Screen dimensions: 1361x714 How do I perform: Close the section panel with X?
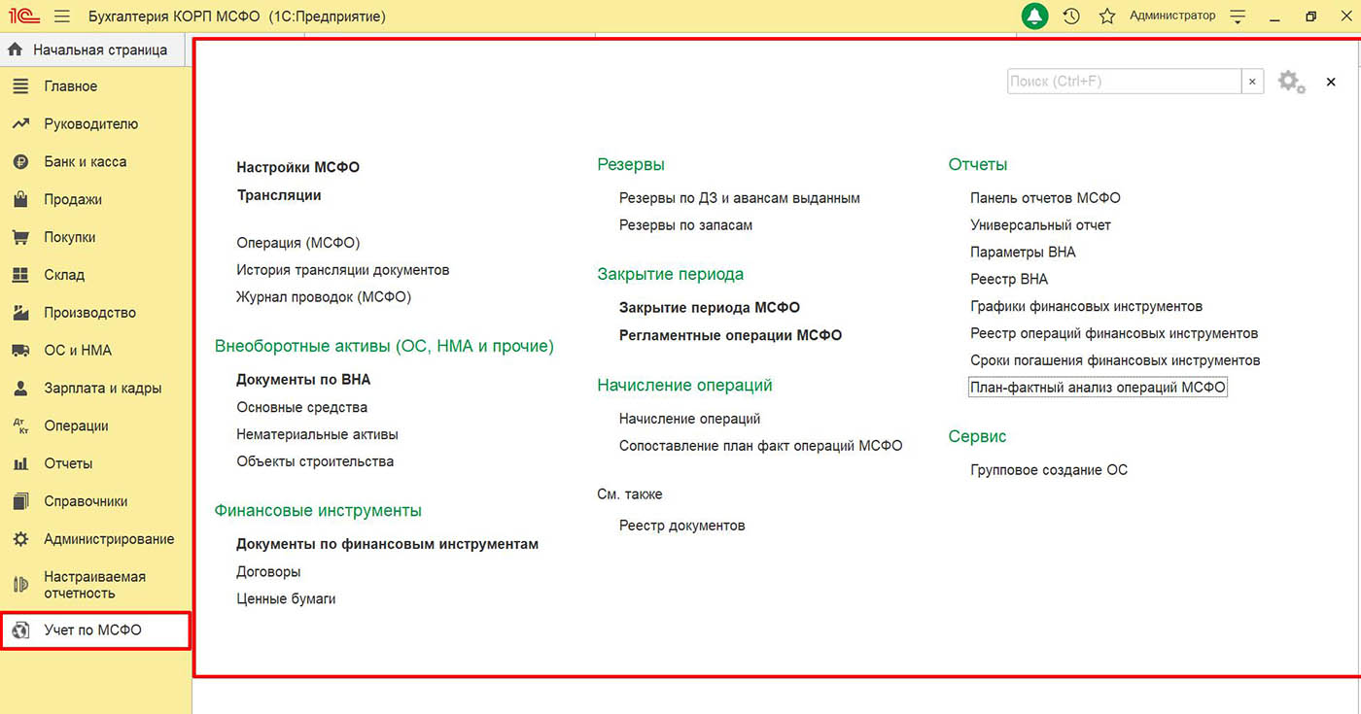click(x=1331, y=83)
